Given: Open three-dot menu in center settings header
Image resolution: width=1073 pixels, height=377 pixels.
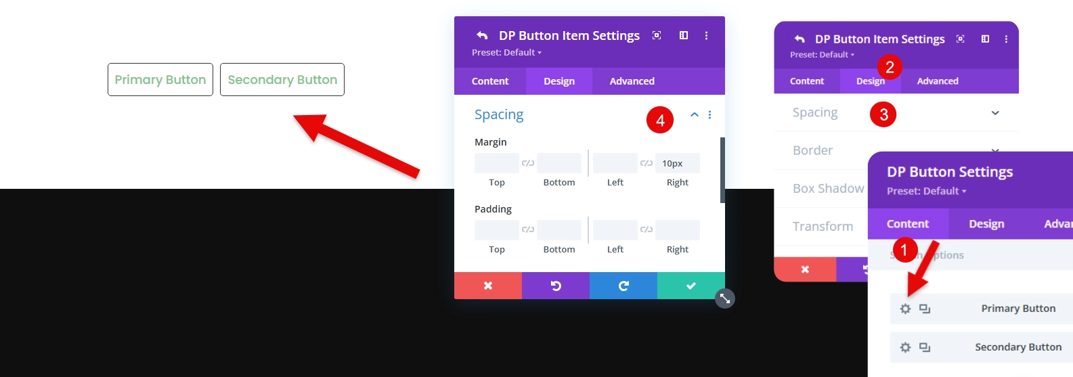Looking at the screenshot, I should [706, 35].
